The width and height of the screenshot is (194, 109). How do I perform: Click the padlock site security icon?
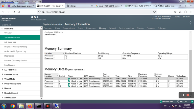pyautogui.click(x=43, y=12)
